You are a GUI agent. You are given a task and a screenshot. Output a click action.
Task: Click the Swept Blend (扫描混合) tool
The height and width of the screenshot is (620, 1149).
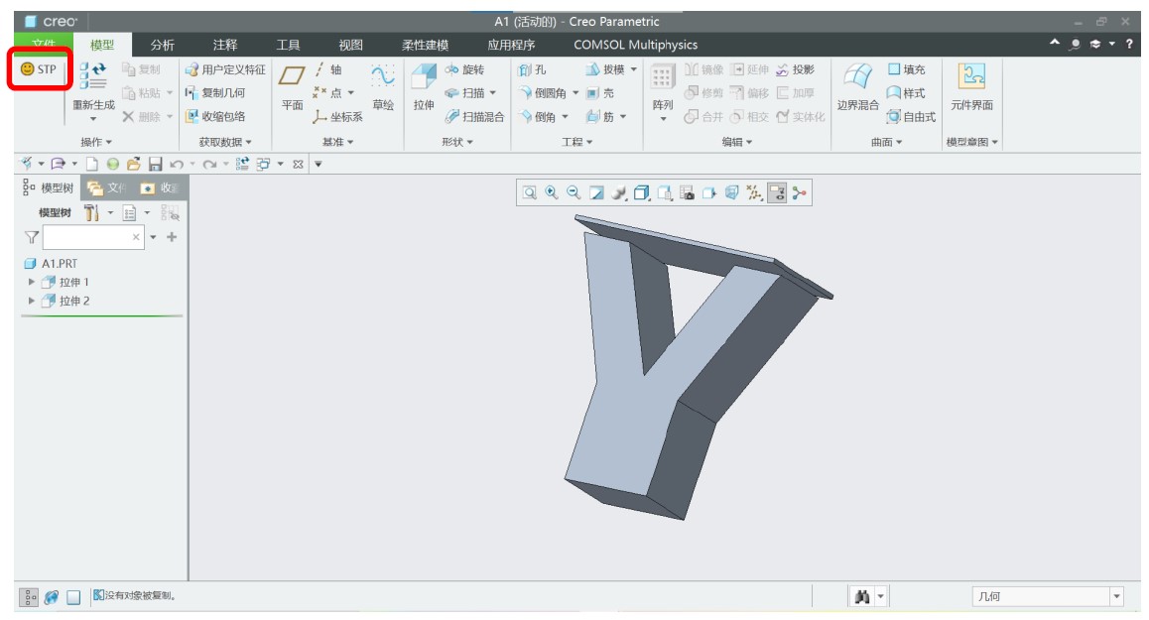[474, 116]
